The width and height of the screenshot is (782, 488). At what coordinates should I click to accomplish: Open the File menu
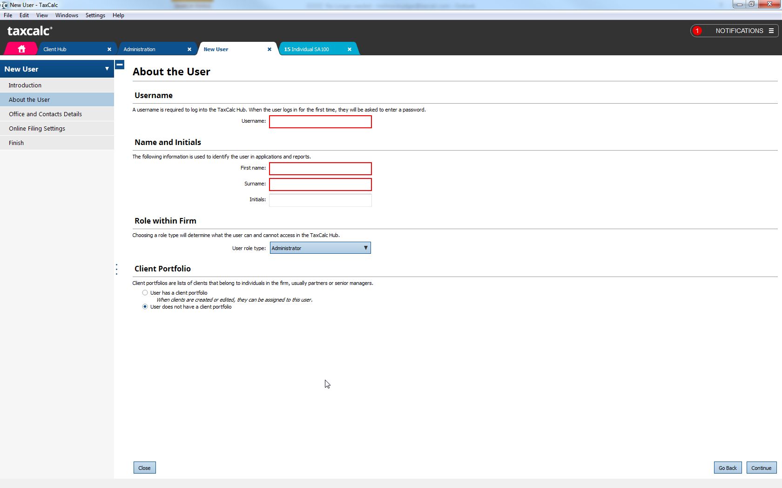pyautogui.click(x=7, y=15)
